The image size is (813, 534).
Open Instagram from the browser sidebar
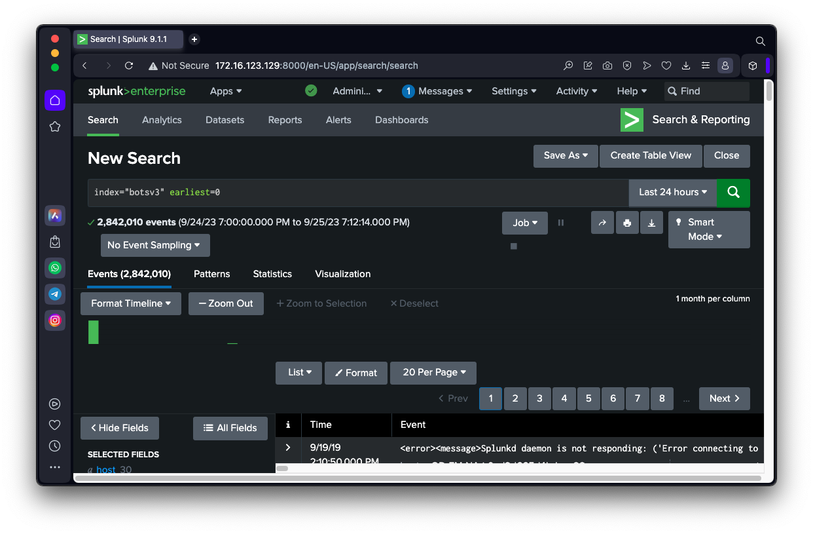tap(55, 320)
